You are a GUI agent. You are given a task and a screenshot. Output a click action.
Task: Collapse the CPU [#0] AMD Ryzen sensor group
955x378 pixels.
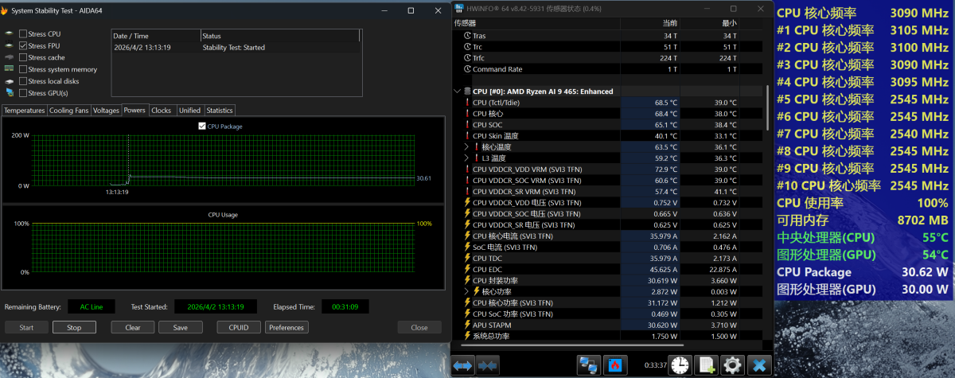(457, 92)
